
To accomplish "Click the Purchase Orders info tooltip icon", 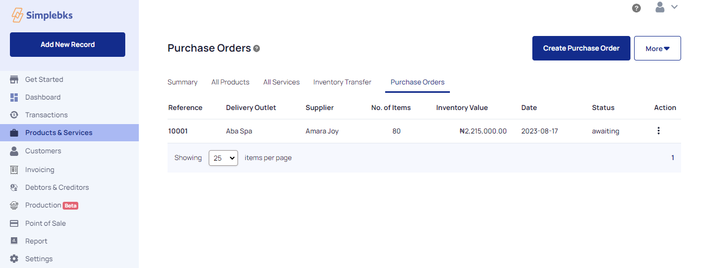I will click(x=256, y=48).
